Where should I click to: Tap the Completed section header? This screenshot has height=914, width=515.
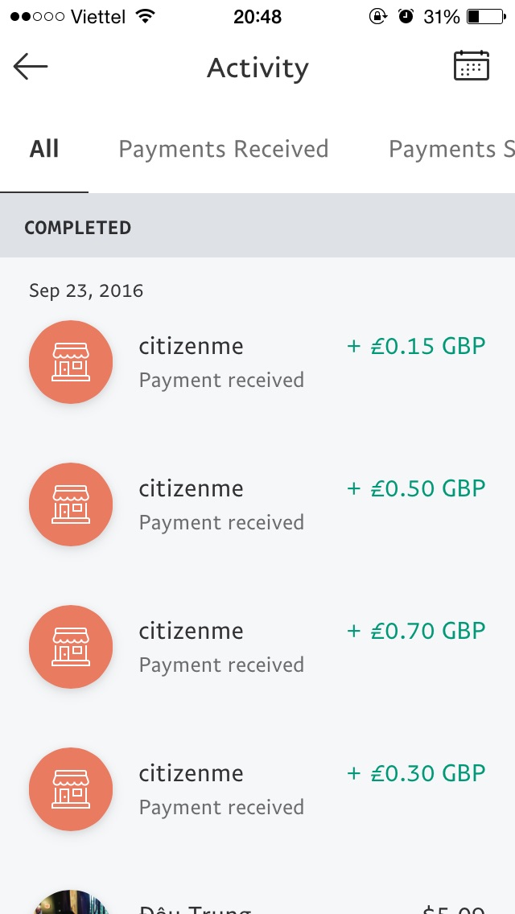[78, 228]
